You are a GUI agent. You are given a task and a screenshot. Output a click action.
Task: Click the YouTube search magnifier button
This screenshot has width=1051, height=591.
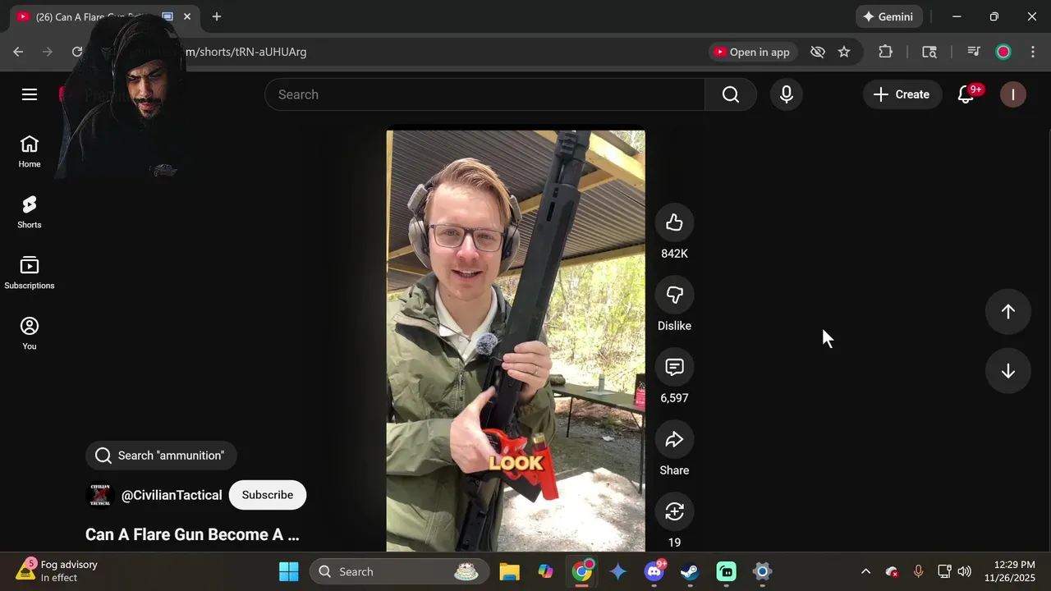tap(731, 94)
